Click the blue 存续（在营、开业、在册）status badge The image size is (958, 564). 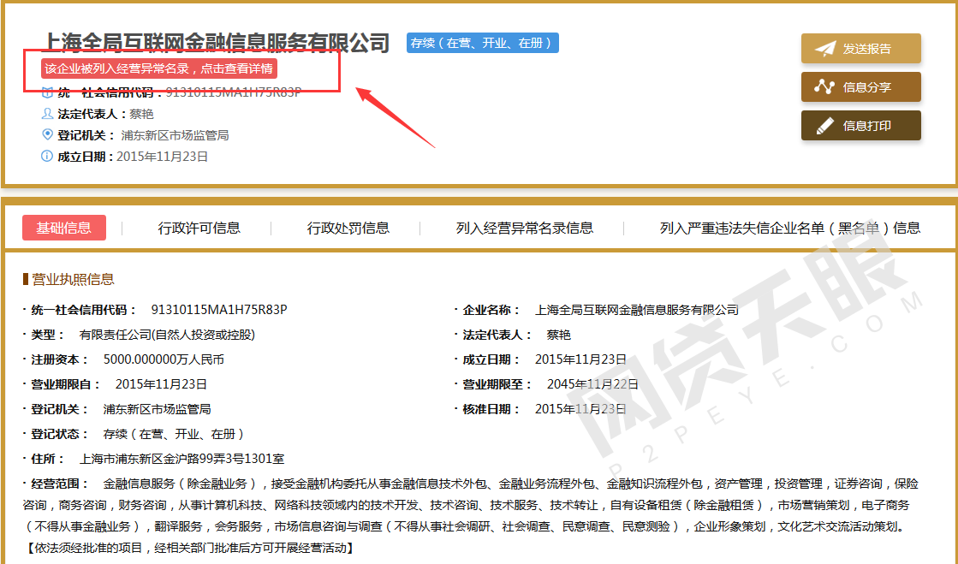point(482,43)
